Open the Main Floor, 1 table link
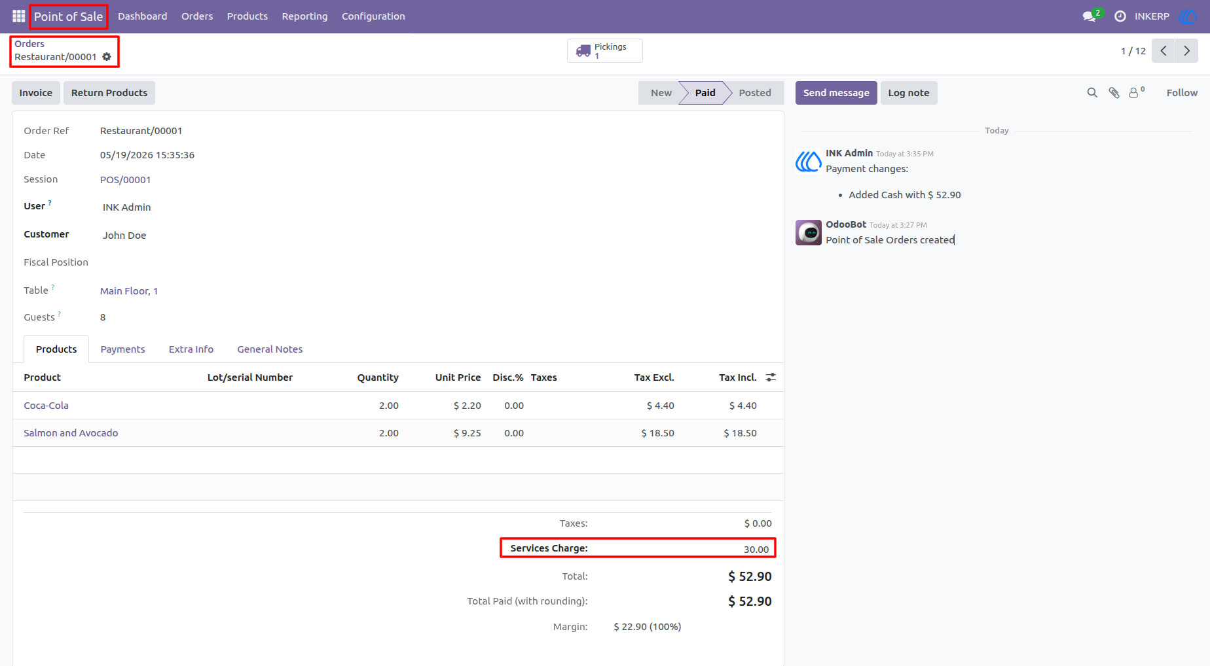Image resolution: width=1210 pixels, height=666 pixels. [x=129, y=291]
